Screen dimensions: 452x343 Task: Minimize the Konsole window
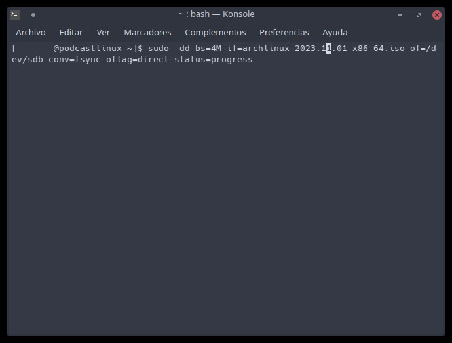(x=400, y=14)
